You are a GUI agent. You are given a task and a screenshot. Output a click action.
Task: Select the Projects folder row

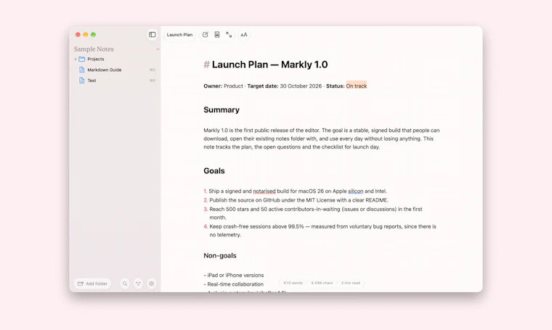pyautogui.click(x=115, y=59)
